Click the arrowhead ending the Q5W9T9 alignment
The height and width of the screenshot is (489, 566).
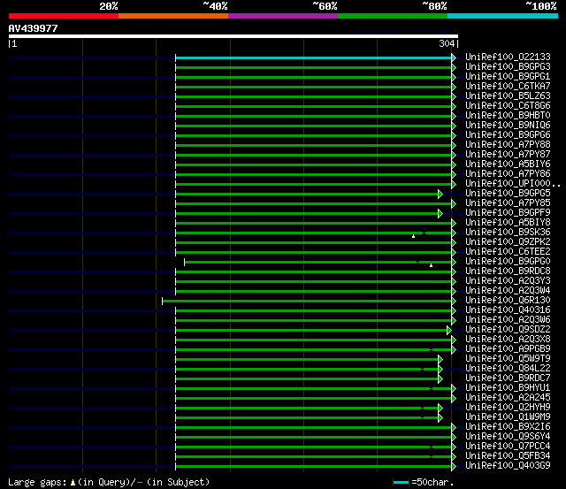tap(440, 359)
